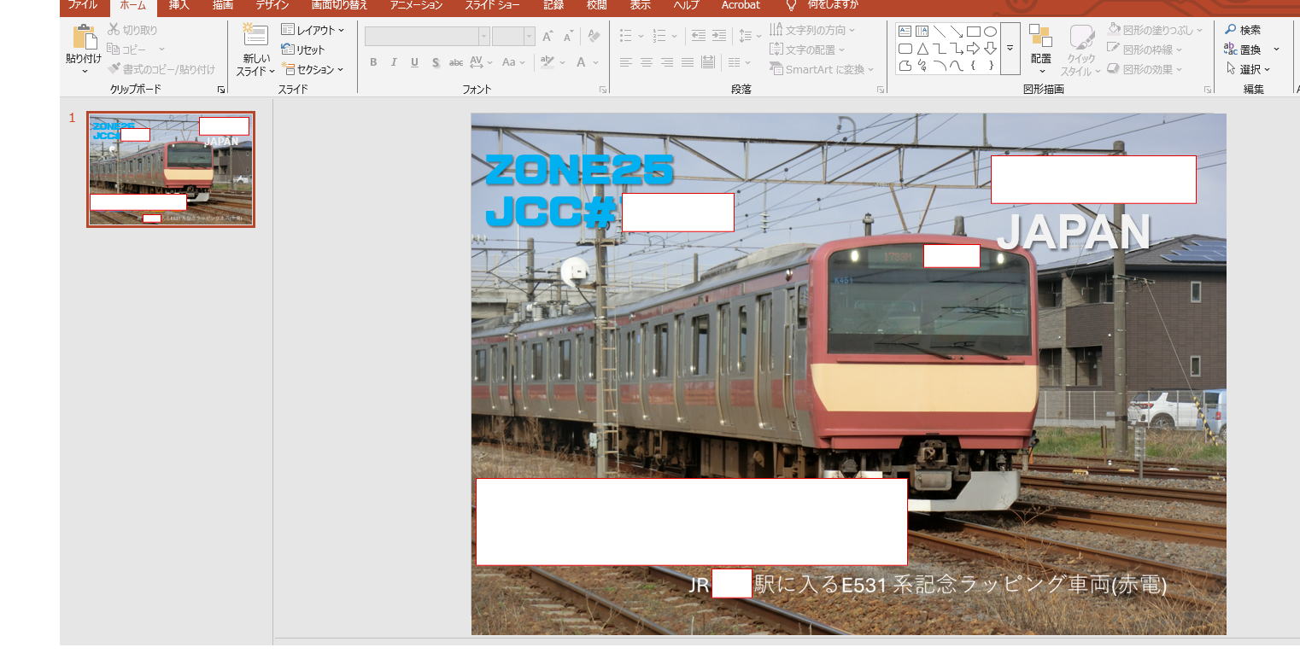The image size is (1300, 659).
Task: Clear all formatting eraser icon
Action: click(x=594, y=36)
